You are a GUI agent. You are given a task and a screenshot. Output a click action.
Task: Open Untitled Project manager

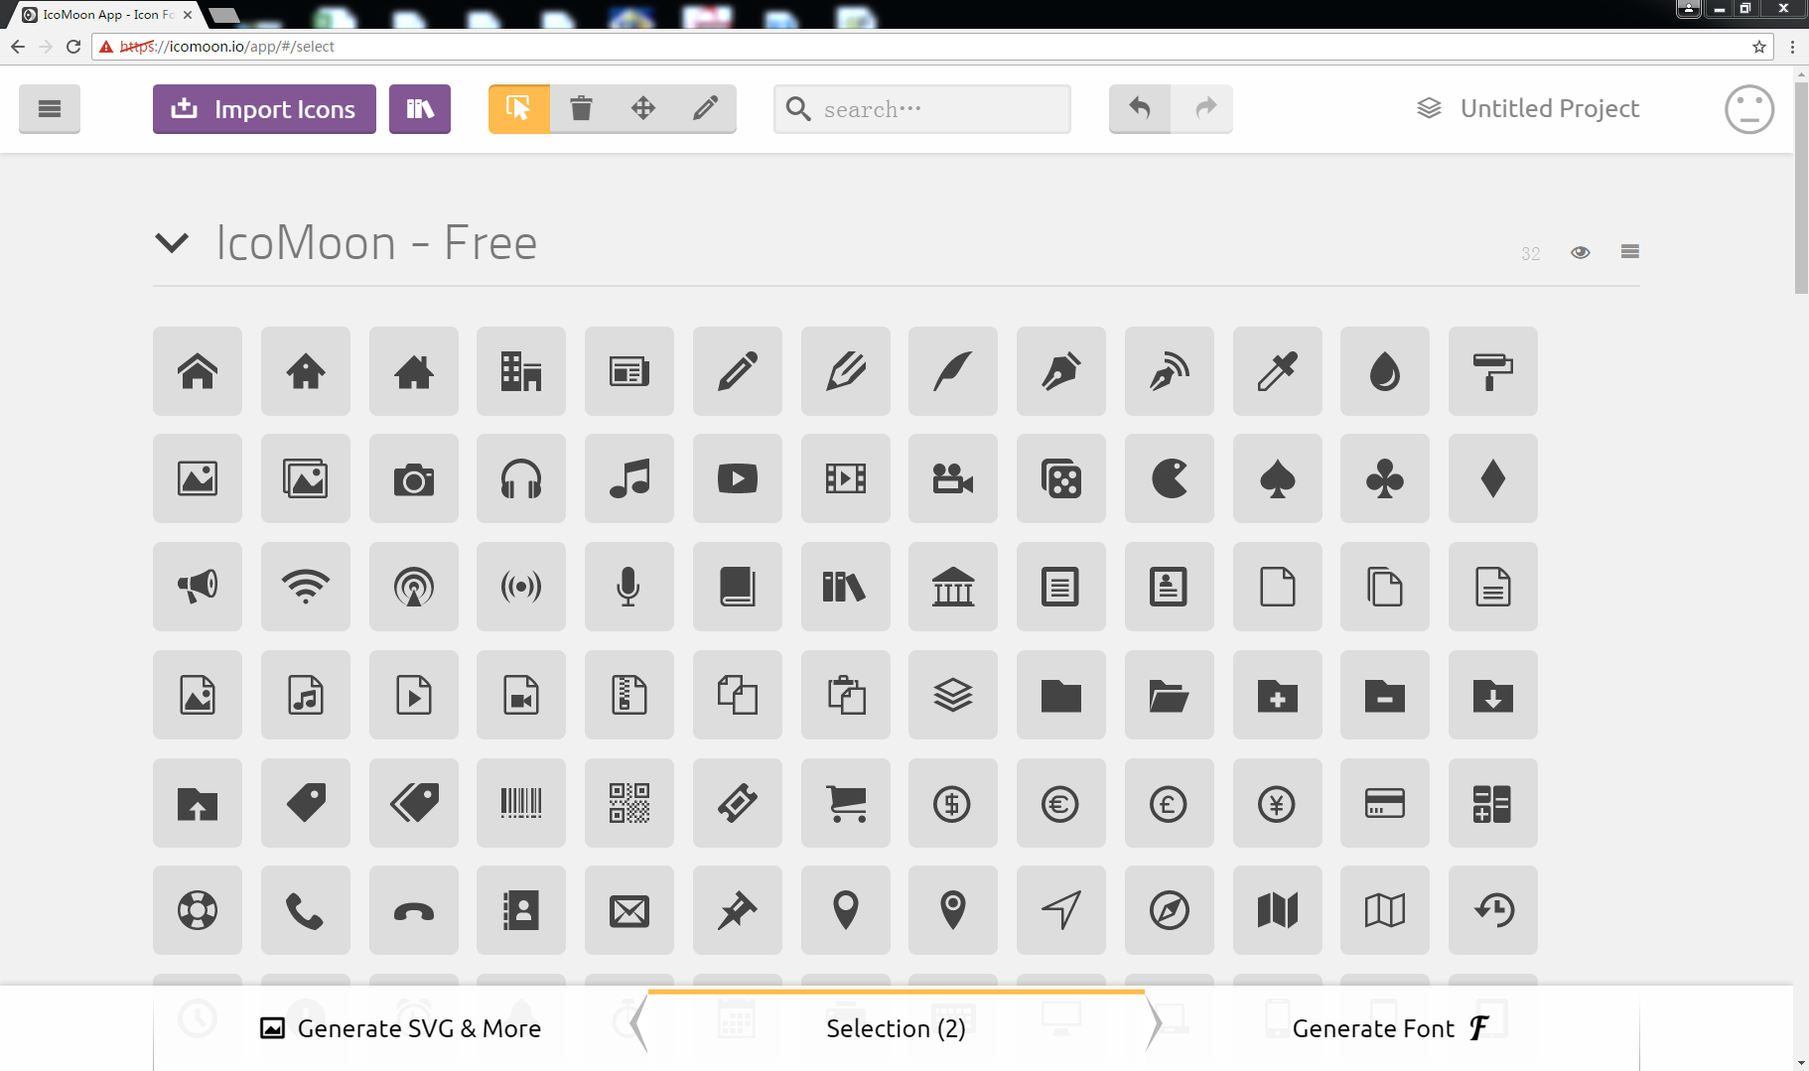pyautogui.click(x=1528, y=109)
